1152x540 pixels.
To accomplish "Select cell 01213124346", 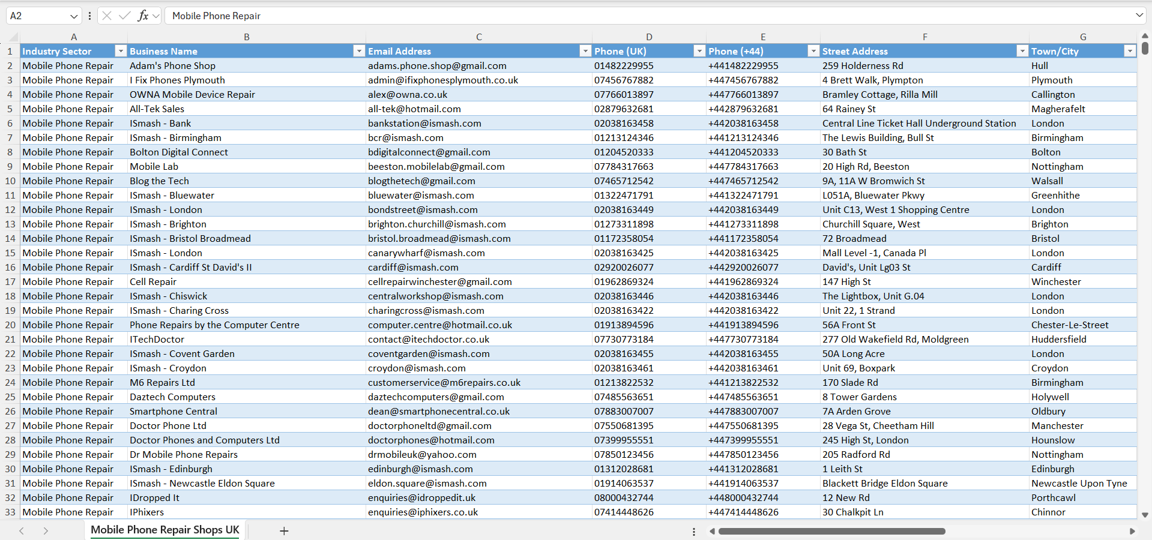I will click(649, 137).
